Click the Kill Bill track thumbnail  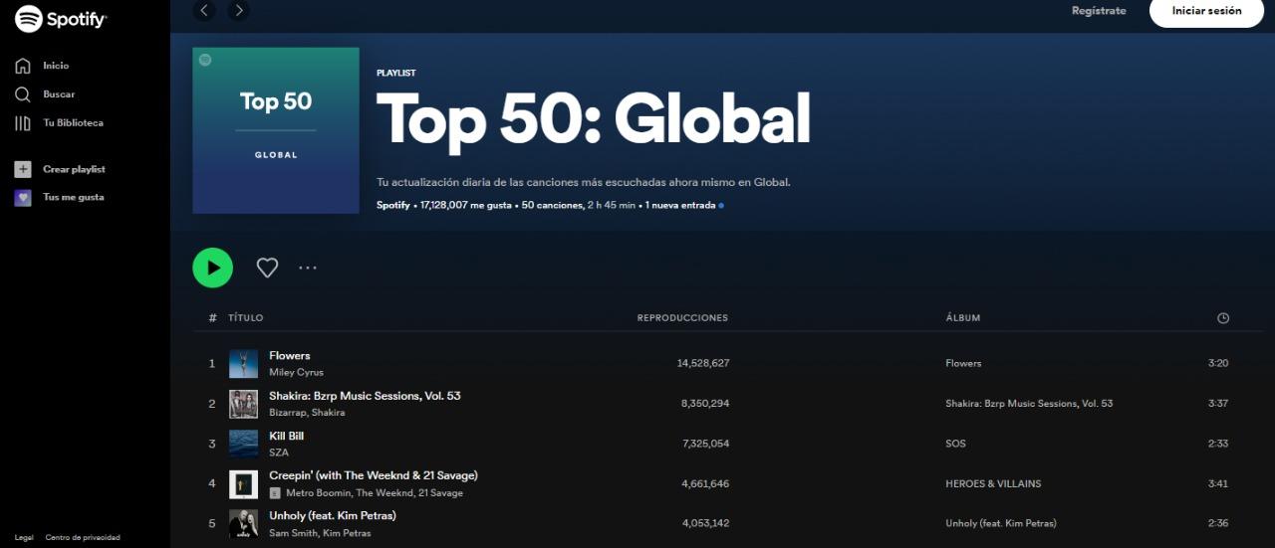pos(243,444)
